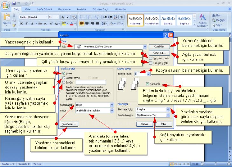Toggle italic (T) formatting

[27, 24]
